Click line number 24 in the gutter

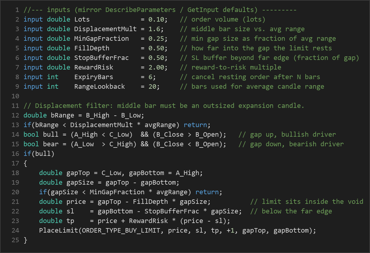pyautogui.click(x=15, y=231)
